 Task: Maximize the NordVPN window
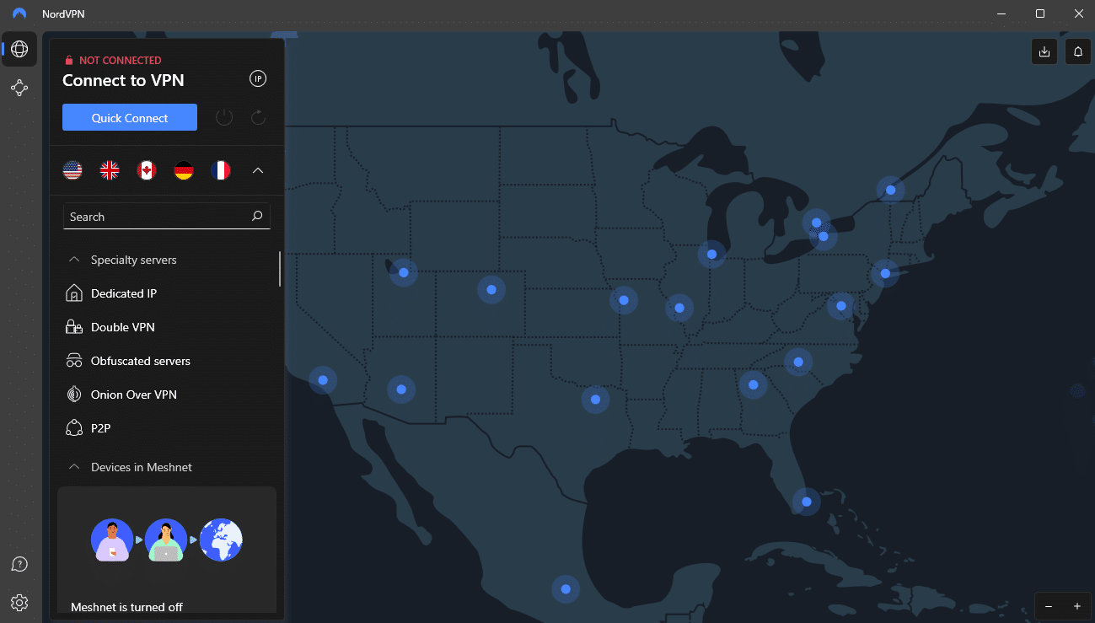(1040, 13)
